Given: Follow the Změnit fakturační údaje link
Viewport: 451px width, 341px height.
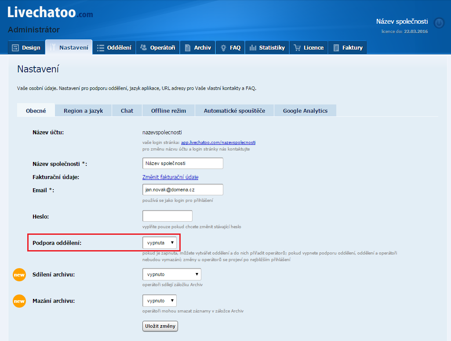Looking at the screenshot, I should 170,177.
